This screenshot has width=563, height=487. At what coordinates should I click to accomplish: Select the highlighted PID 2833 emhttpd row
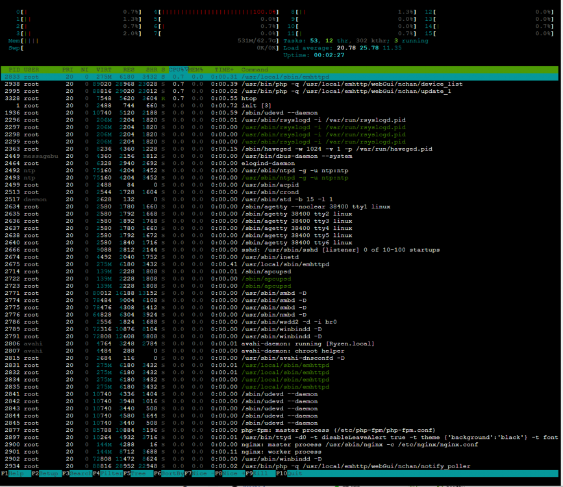pyautogui.click(x=279, y=77)
